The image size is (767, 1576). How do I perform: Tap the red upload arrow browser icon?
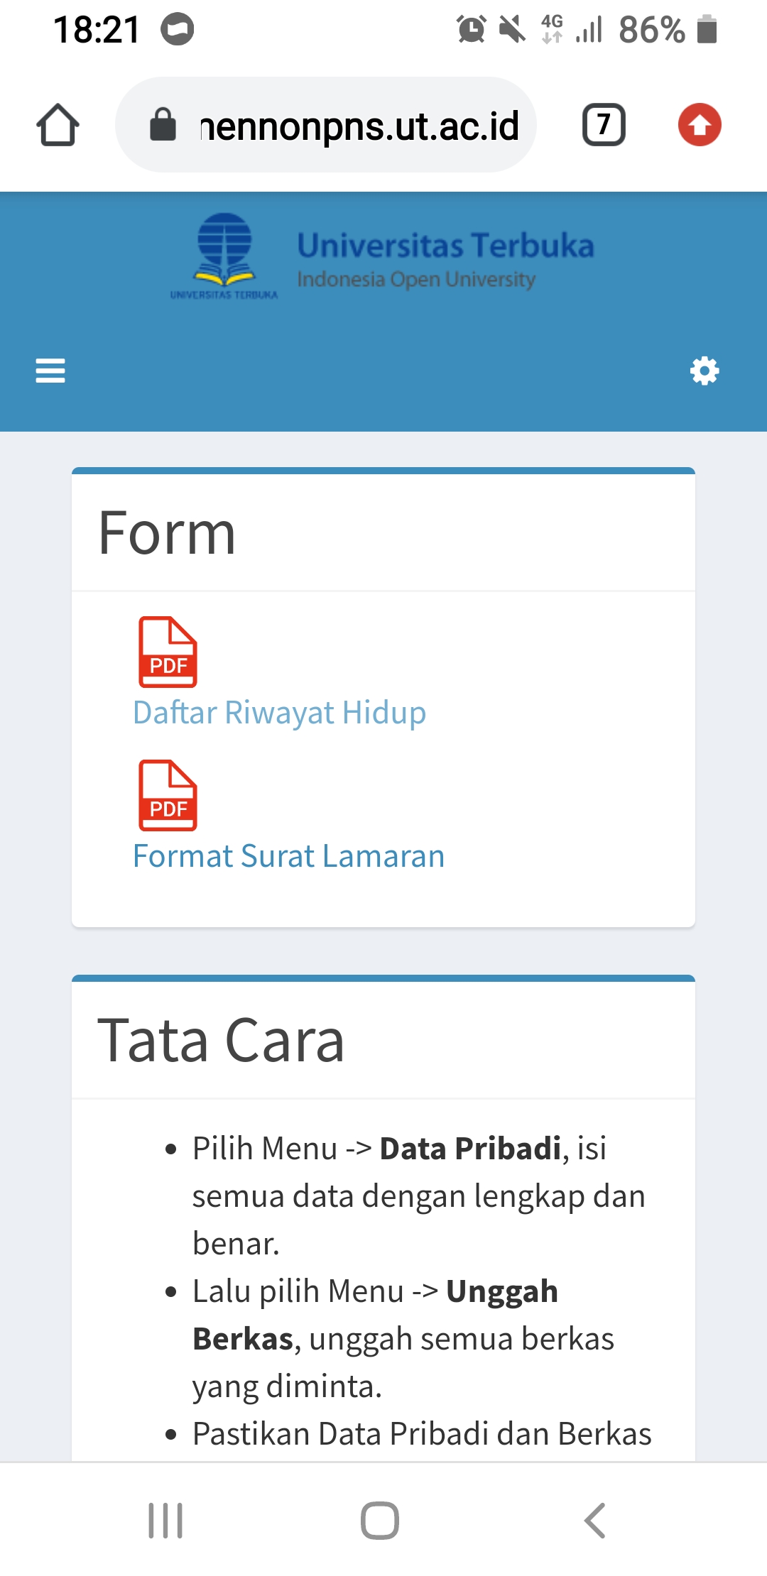pos(700,125)
